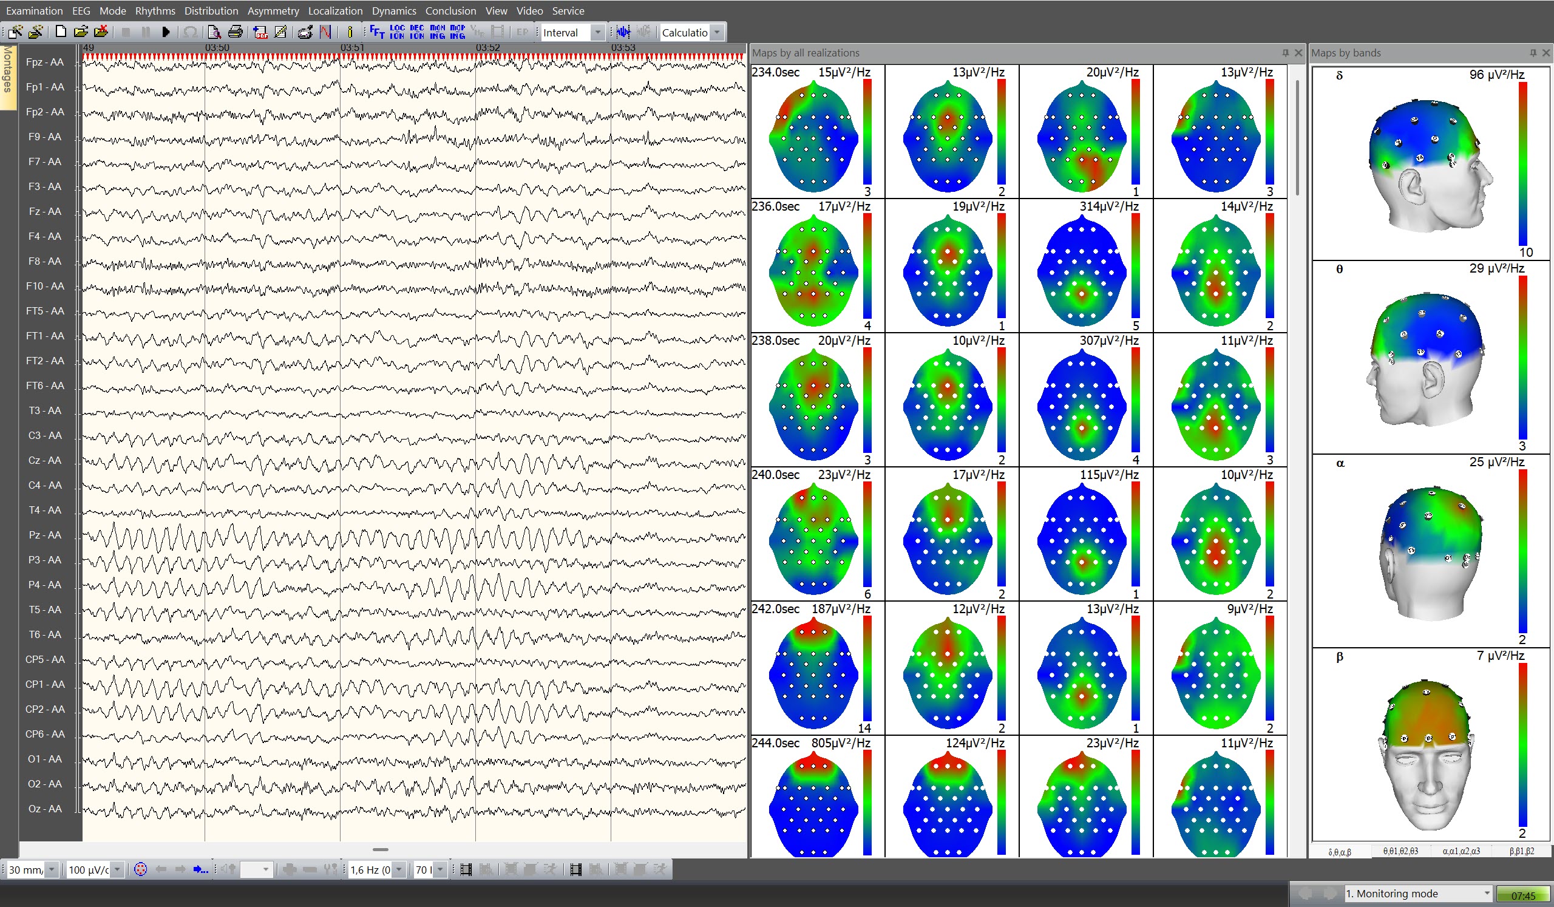Image resolution: width=1554 pixels, height=907 pixels.
Task: Switch to the θ,θ1,θ2,θ3 bands tab
Action: point(1400,851)
